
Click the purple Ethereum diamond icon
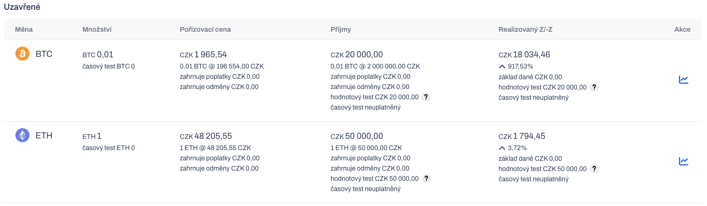[22, 136]
